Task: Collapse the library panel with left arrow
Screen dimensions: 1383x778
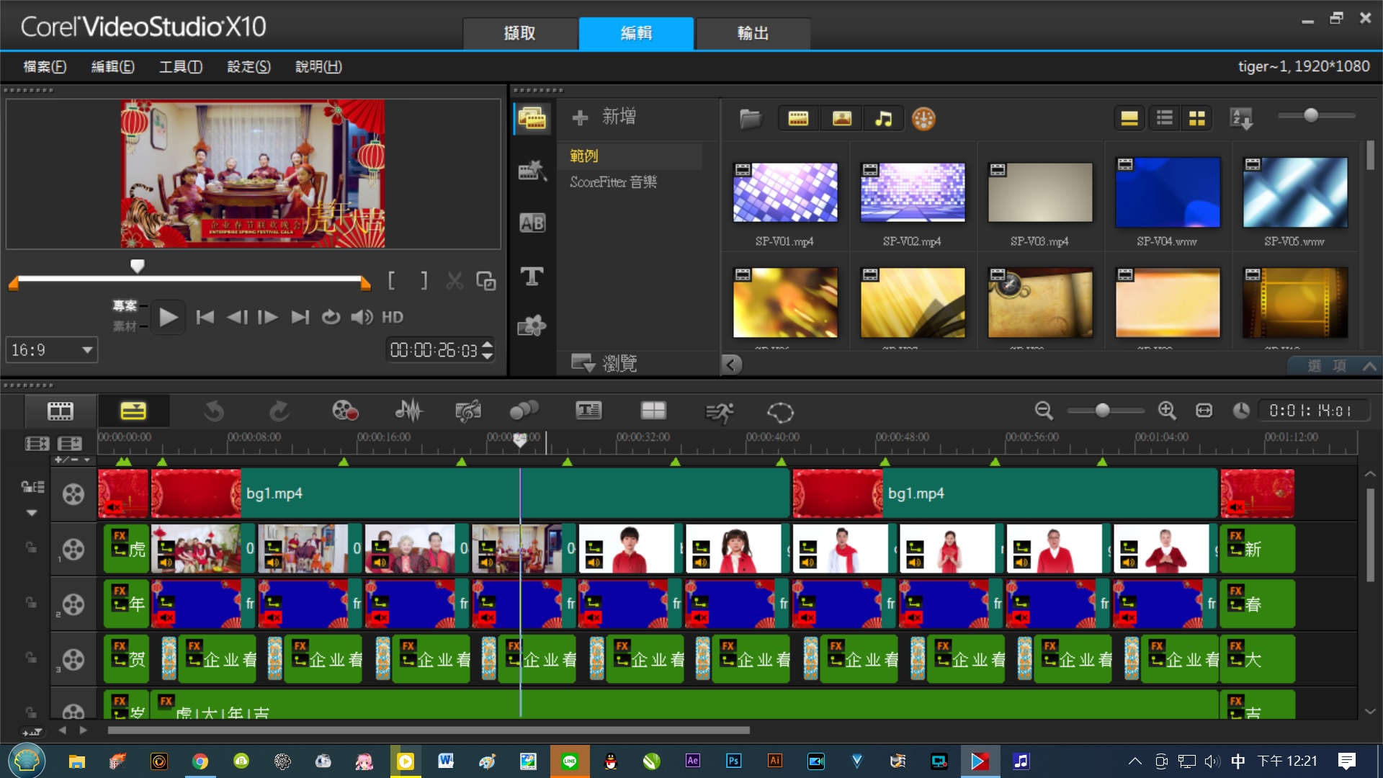Action: 731,365
